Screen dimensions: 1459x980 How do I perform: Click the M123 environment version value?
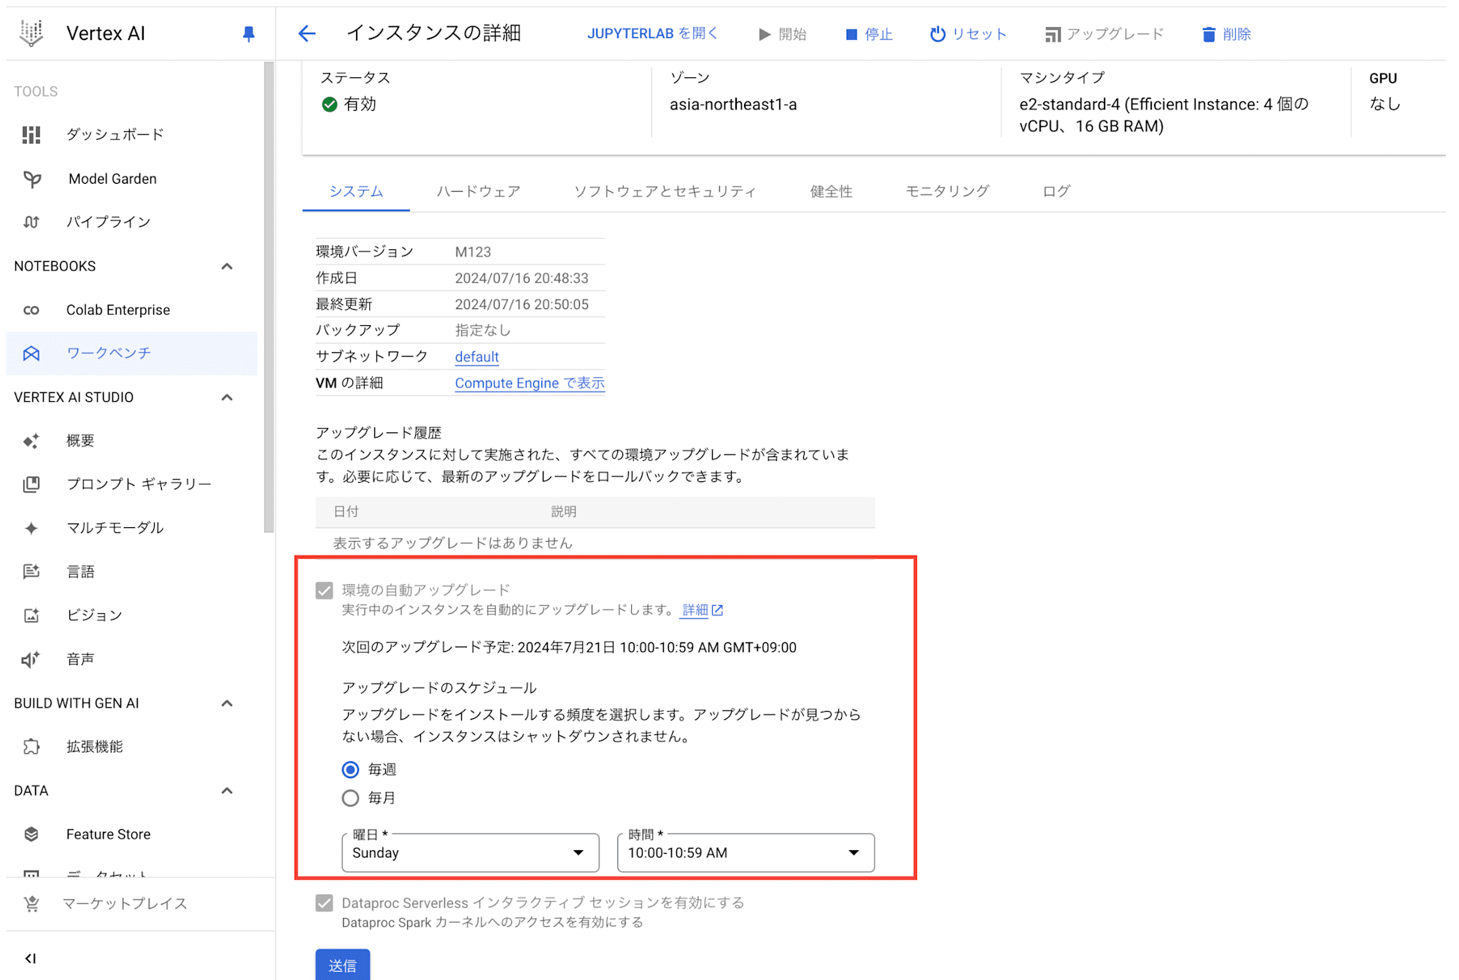coord(473,252)
